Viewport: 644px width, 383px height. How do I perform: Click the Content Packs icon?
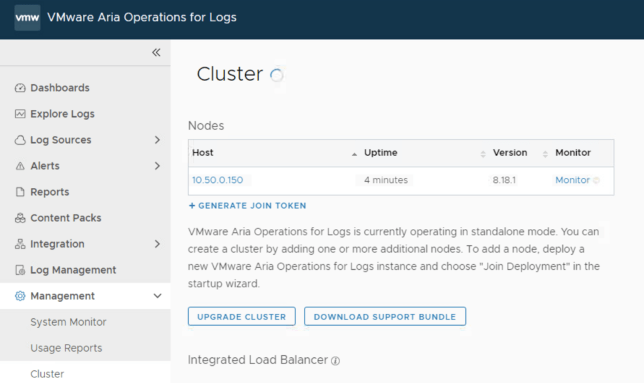click(x=20, y=218)
